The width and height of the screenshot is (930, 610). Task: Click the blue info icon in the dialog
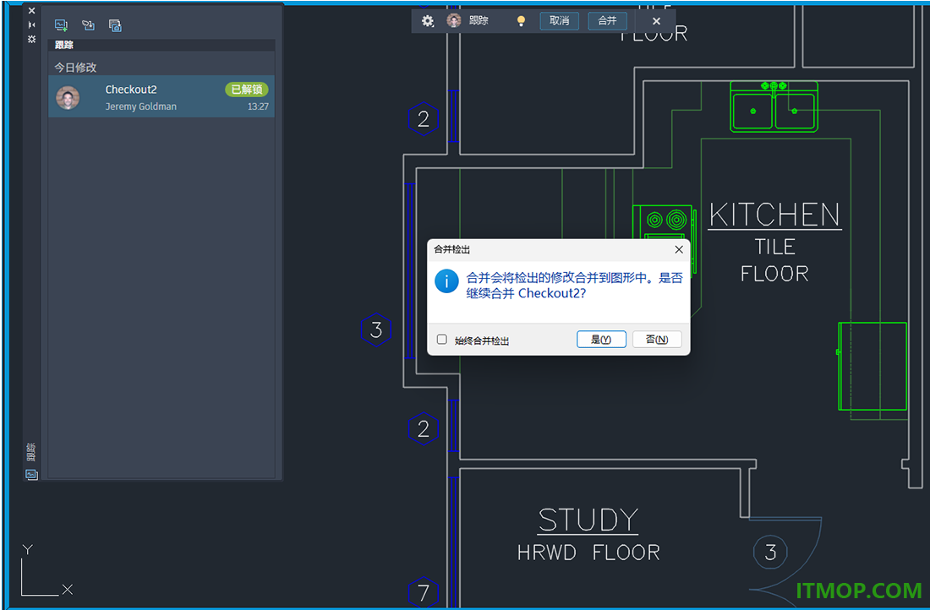446,281
